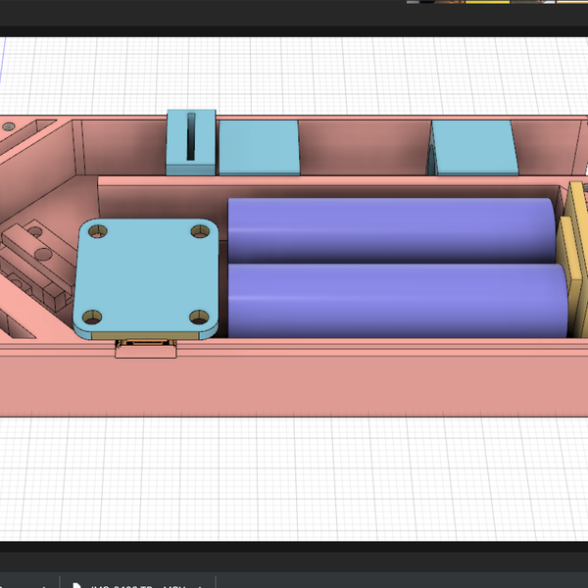Viewport: 588px width, 588px height.
Task: Select the blue wedge near the right end
Action: click(474, 147)
